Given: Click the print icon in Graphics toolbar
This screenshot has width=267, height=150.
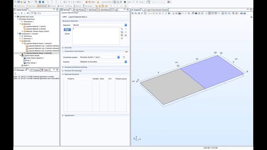Looking at the screenshot, I should click(245, 13).
